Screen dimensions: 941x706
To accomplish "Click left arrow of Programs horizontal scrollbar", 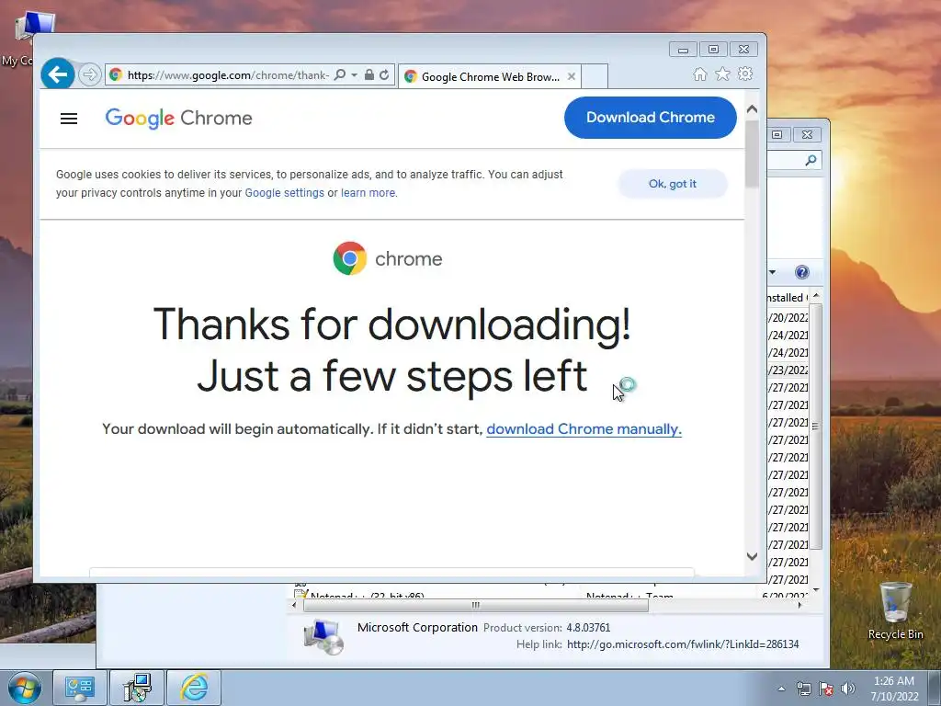I will coord(294,605).
